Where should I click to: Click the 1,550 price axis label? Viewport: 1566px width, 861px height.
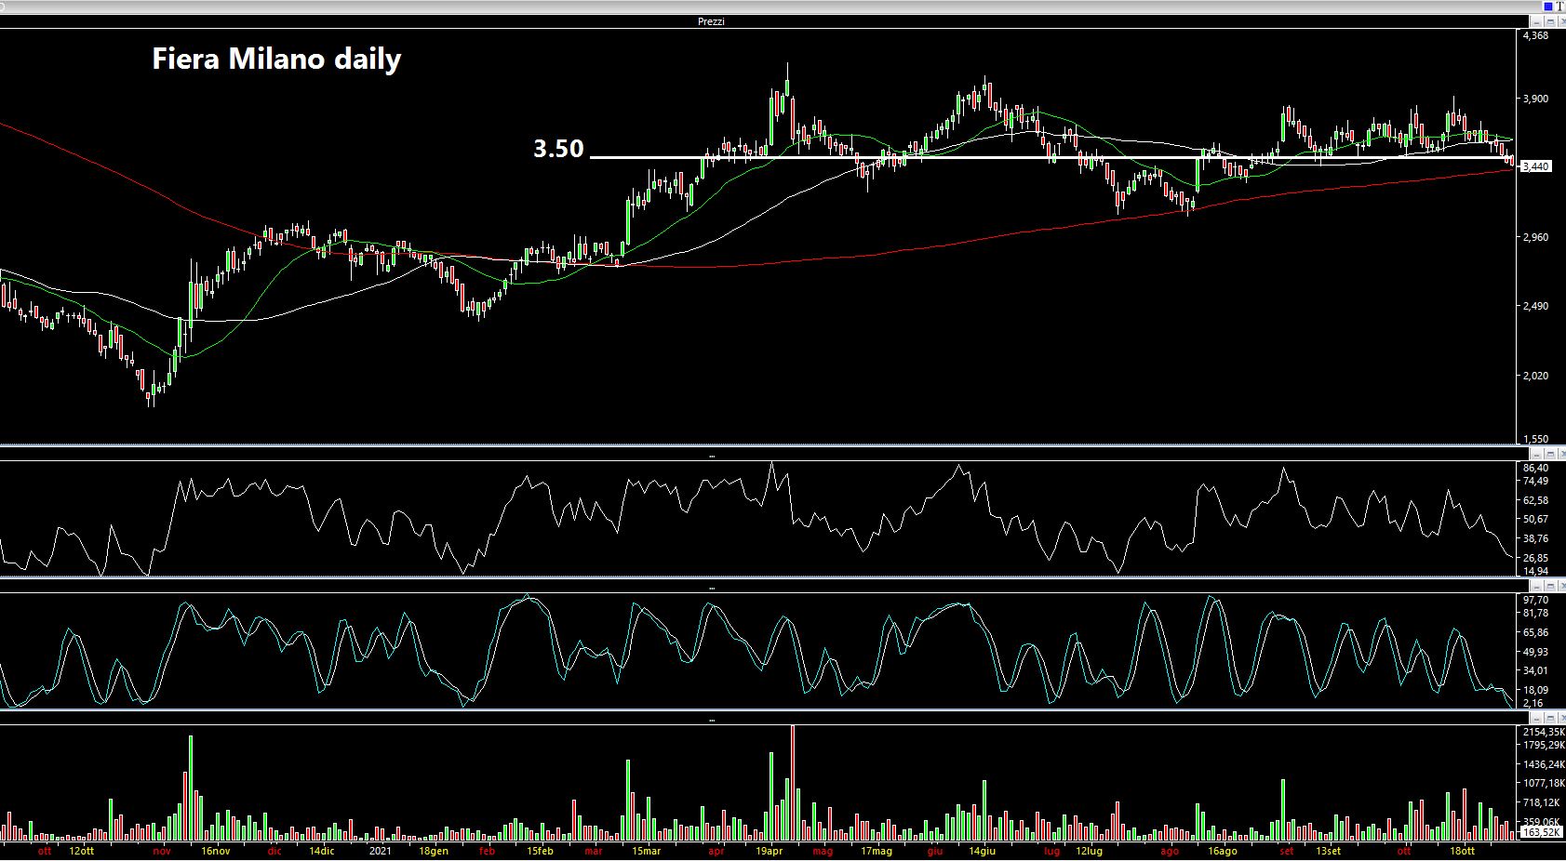pyautogui.click(x=1535, y=439)
